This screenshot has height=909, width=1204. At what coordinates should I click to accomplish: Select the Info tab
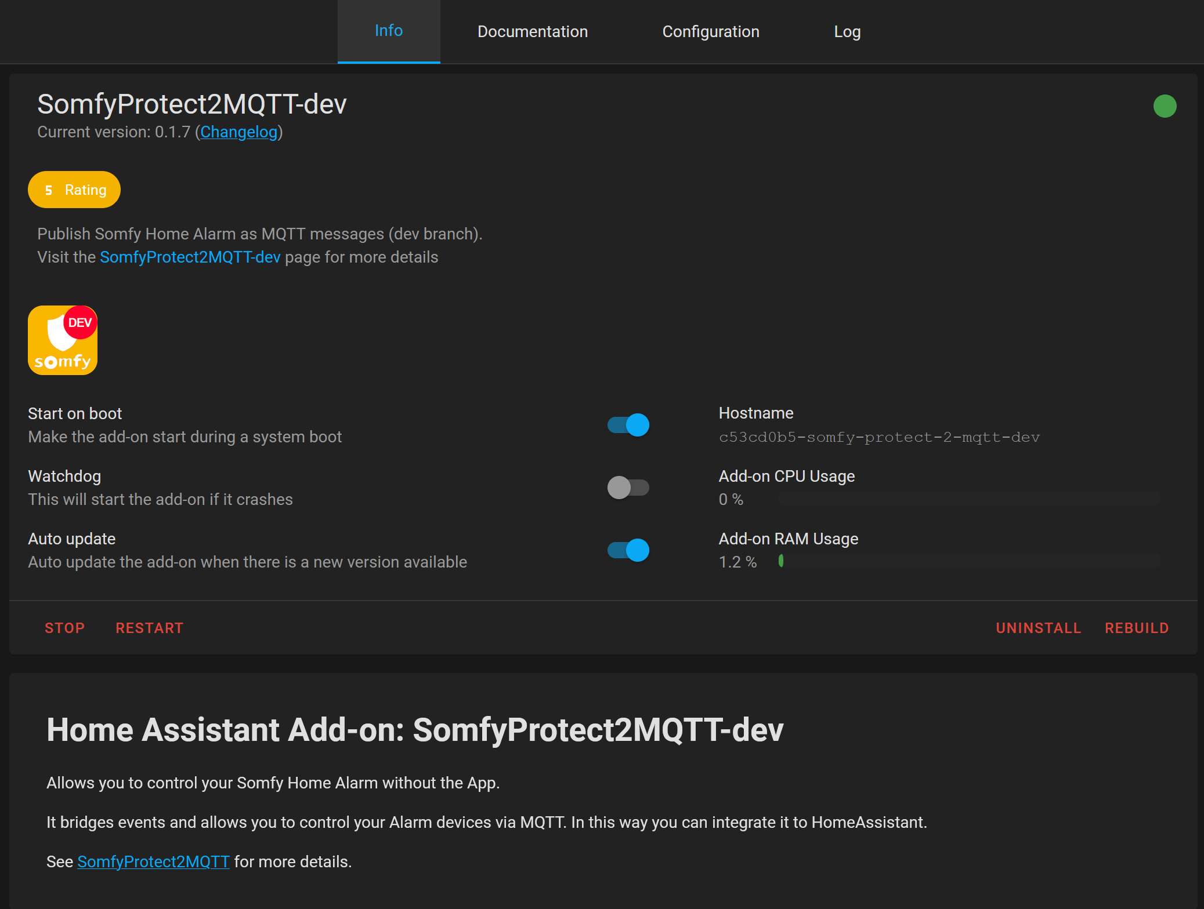(x=389, y=31)
